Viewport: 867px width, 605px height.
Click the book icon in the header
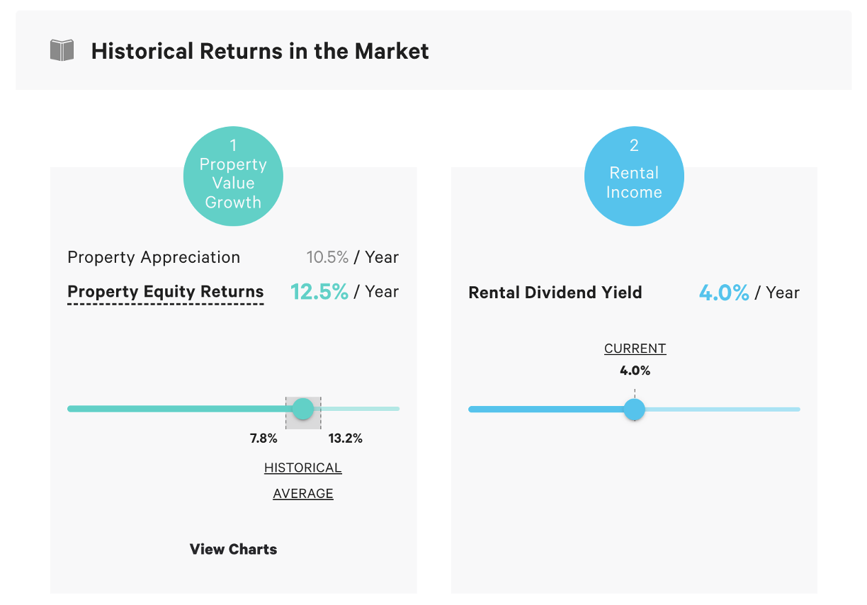(62, 51)
